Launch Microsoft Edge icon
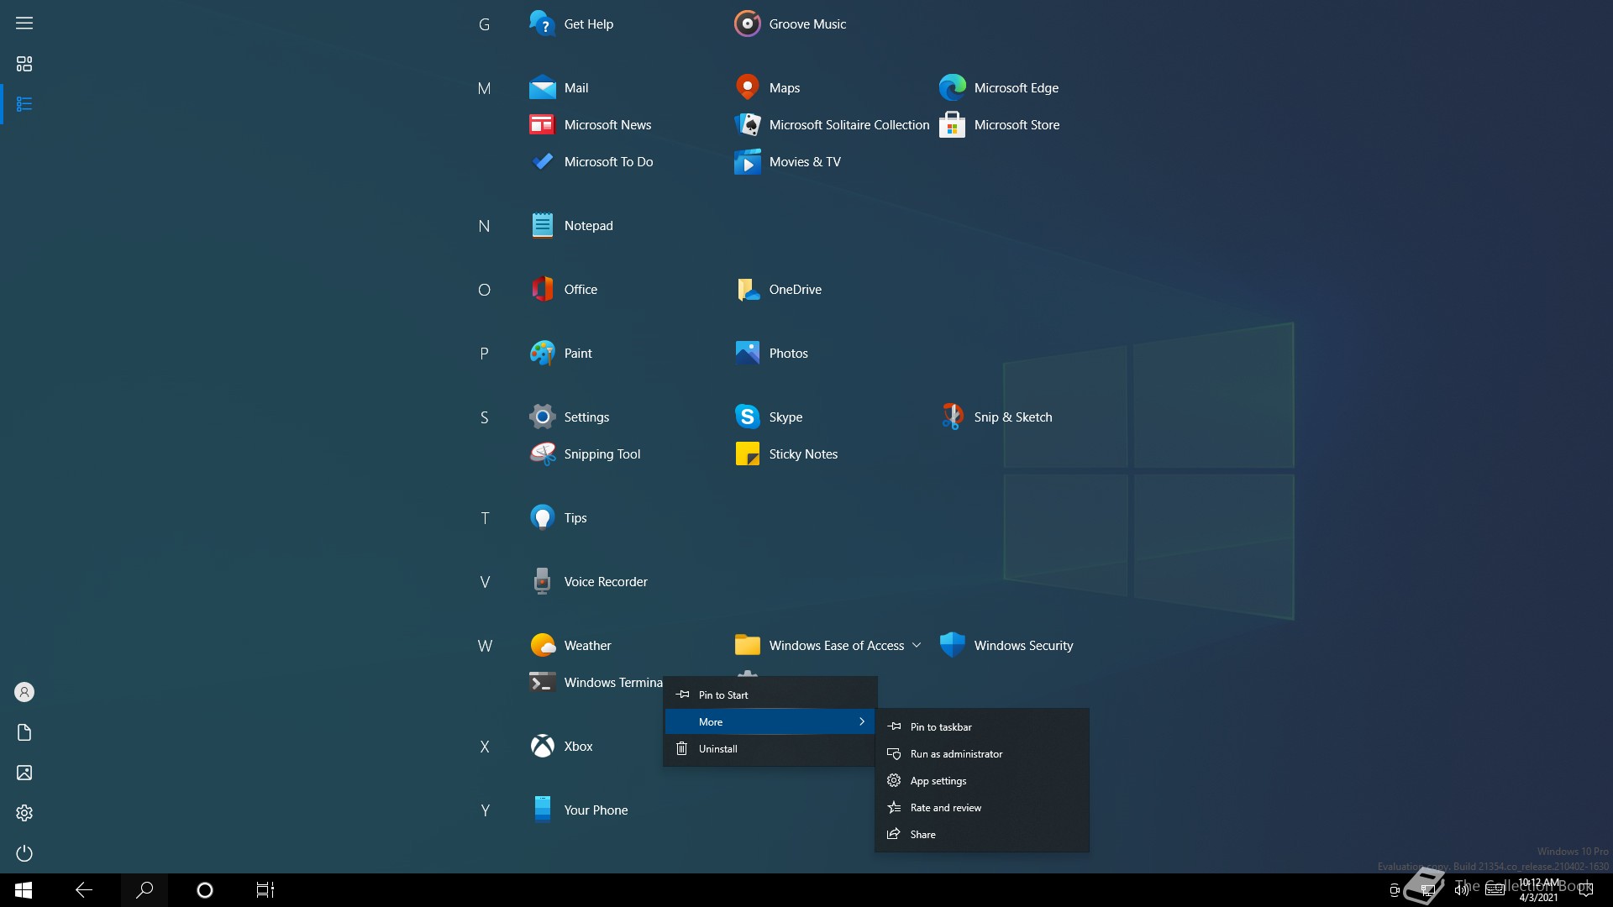This screenshot has width=1613, height=907. [952, 87]
